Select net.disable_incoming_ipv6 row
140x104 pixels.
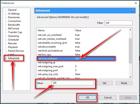[x=76, y=43]
